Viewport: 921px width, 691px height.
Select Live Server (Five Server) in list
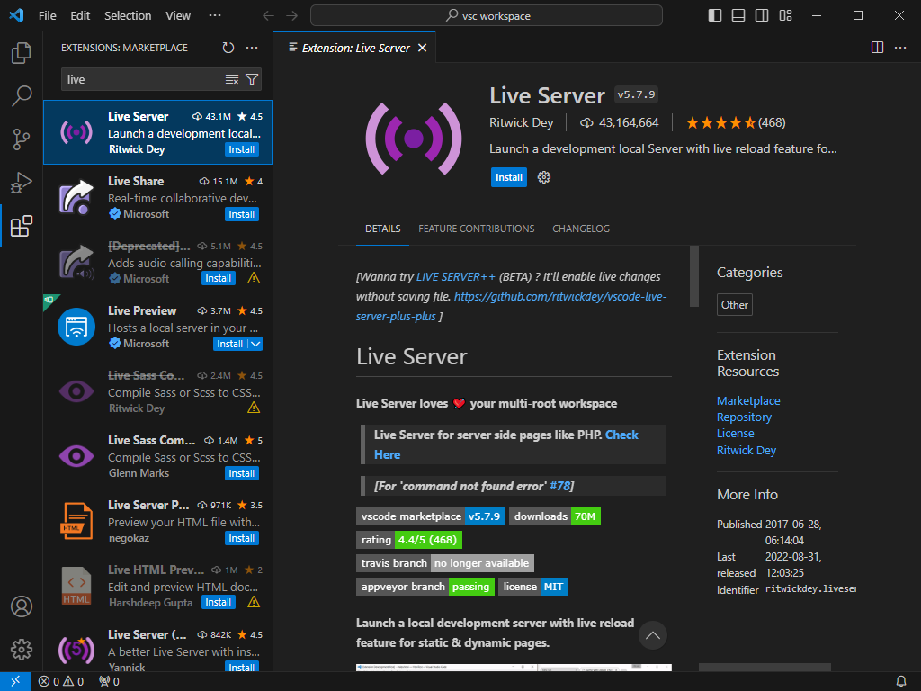[157, 650]
